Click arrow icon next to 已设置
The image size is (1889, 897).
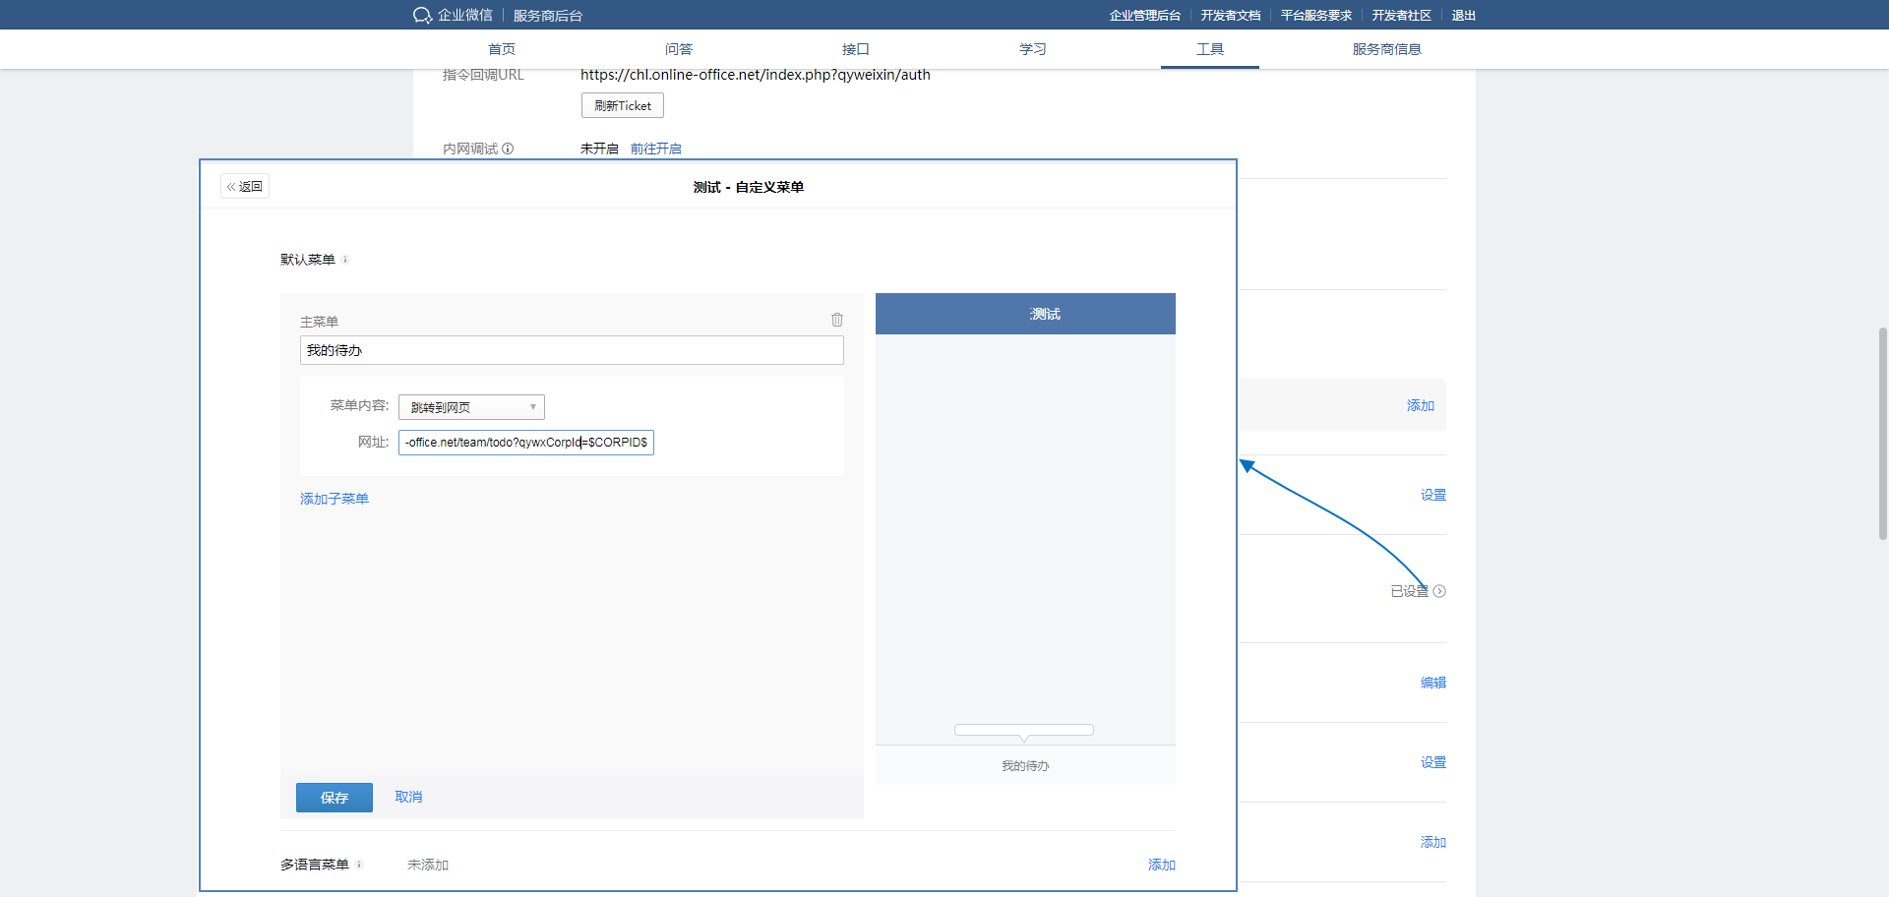pyautogui.click(x=1439, y=591)
